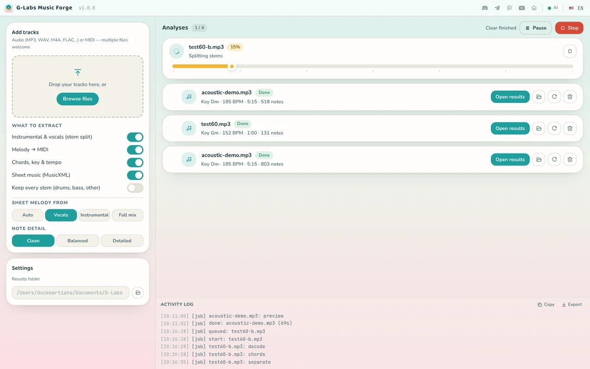Click Clear finished
The image size is (590, 369).
point(501,28)
